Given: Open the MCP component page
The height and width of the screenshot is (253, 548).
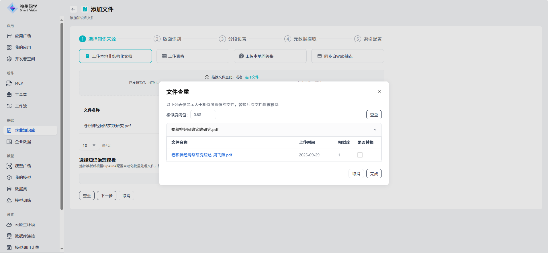Looking at the screenshot, I should pos(19,83).
